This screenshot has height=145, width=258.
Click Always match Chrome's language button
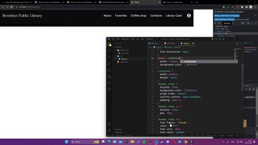tap(227, 16)
